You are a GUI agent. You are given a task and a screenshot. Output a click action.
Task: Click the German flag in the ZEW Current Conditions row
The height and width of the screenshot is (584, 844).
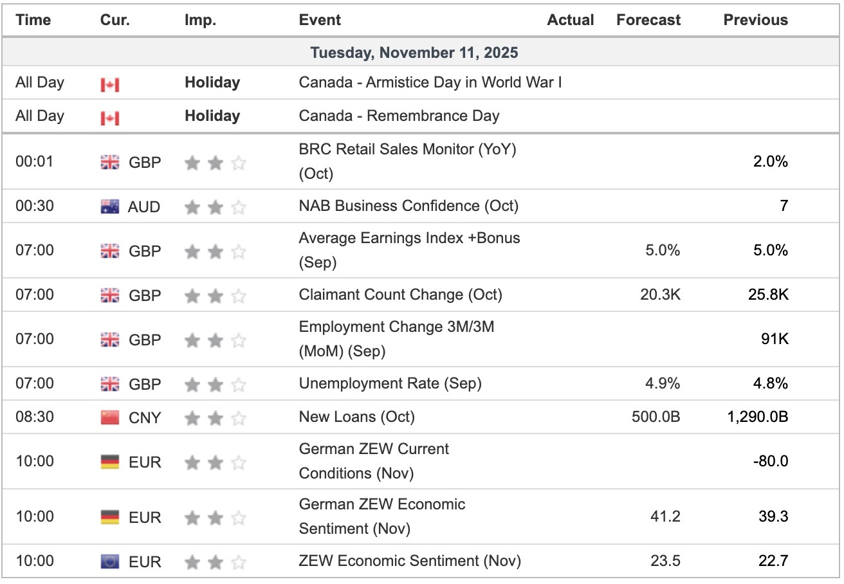pyautogui.click(x=110, y=462)
